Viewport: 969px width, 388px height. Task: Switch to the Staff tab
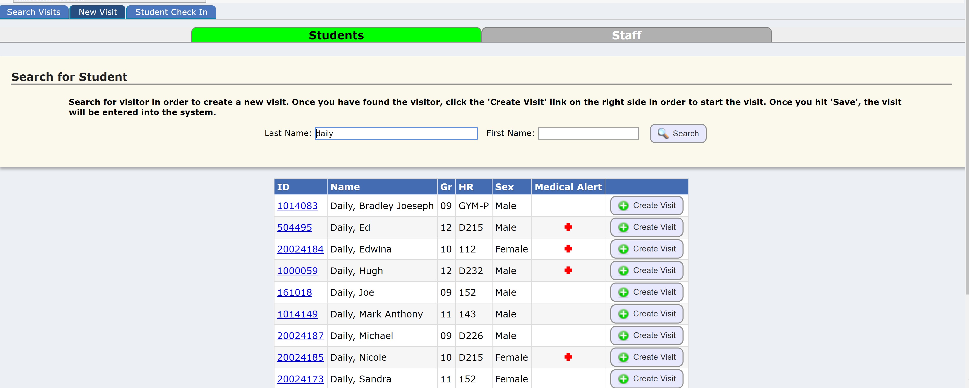click(626, 35)
